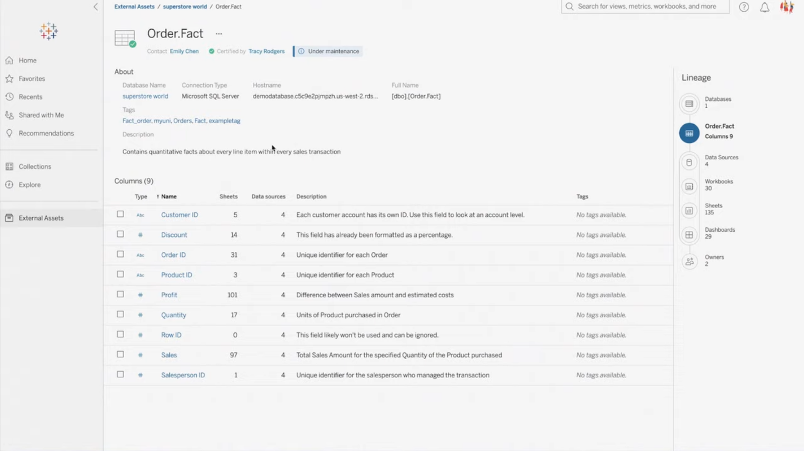Click the number type icon for Discount
The image size is (804, 451).
tap(140, 235)
